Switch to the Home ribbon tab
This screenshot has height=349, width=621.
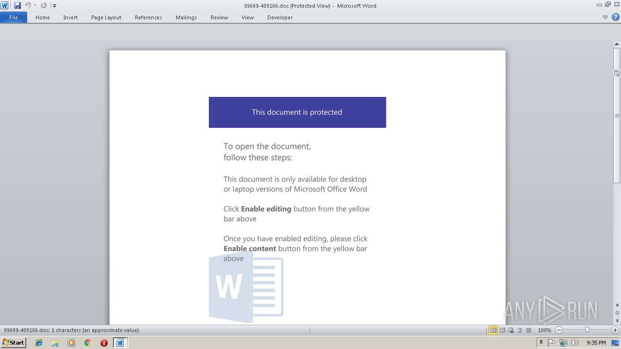pyautogui.click(x=43, y=17)
